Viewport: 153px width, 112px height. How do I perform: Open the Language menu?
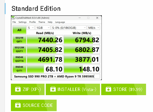pos(60,22)
